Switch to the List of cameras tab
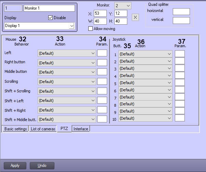This screenshot has height=172, width=206. point(43,129)
